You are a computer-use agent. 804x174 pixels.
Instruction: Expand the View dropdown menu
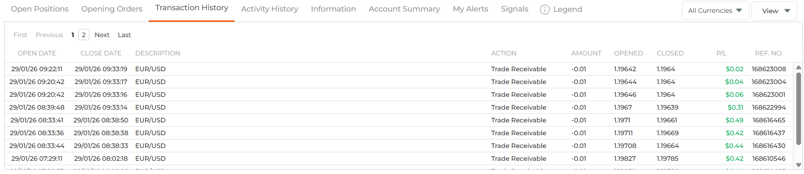pos(774,11)
